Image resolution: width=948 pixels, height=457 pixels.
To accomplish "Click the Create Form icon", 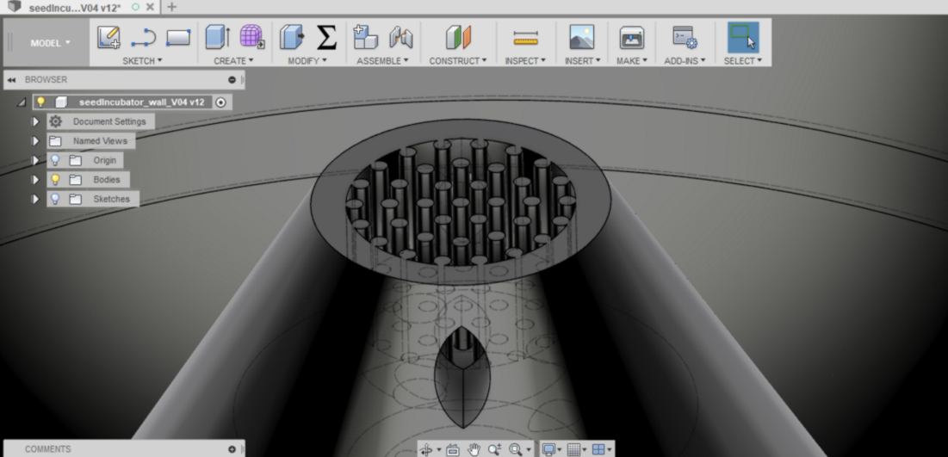I will 252,37.
